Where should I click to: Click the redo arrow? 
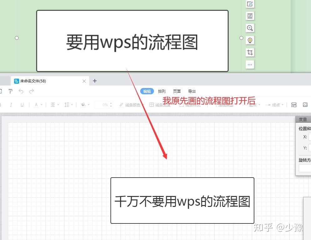point(32,91)
